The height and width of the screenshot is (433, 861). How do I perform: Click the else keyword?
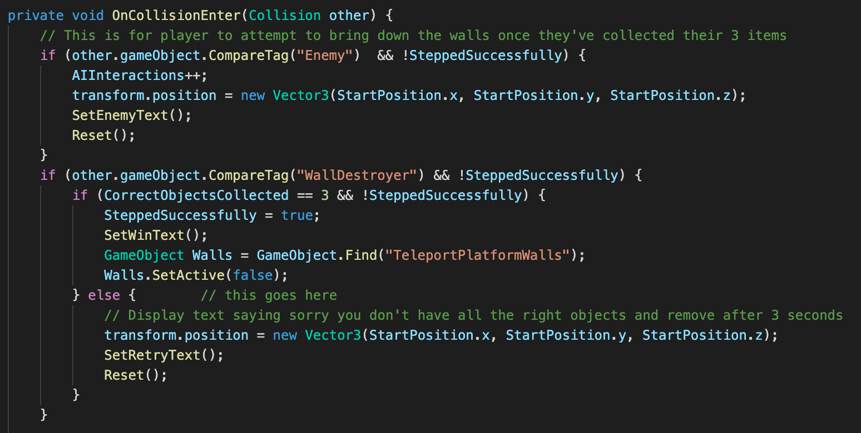tap(104, 295)
